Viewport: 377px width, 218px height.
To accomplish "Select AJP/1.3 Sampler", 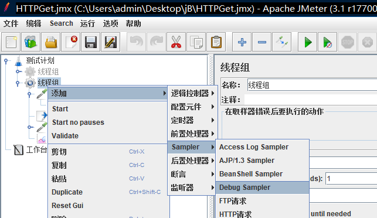I will tap(262, 161).
